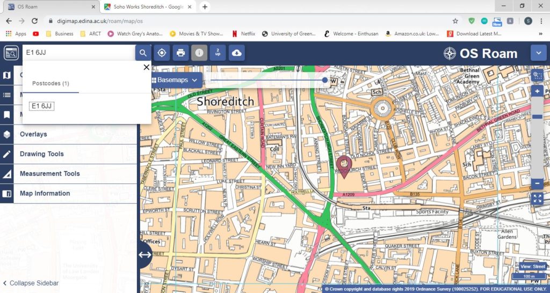Show more bookmarks with the chevron
Screen dimensions: 550x293
click(x=540, y=34)
